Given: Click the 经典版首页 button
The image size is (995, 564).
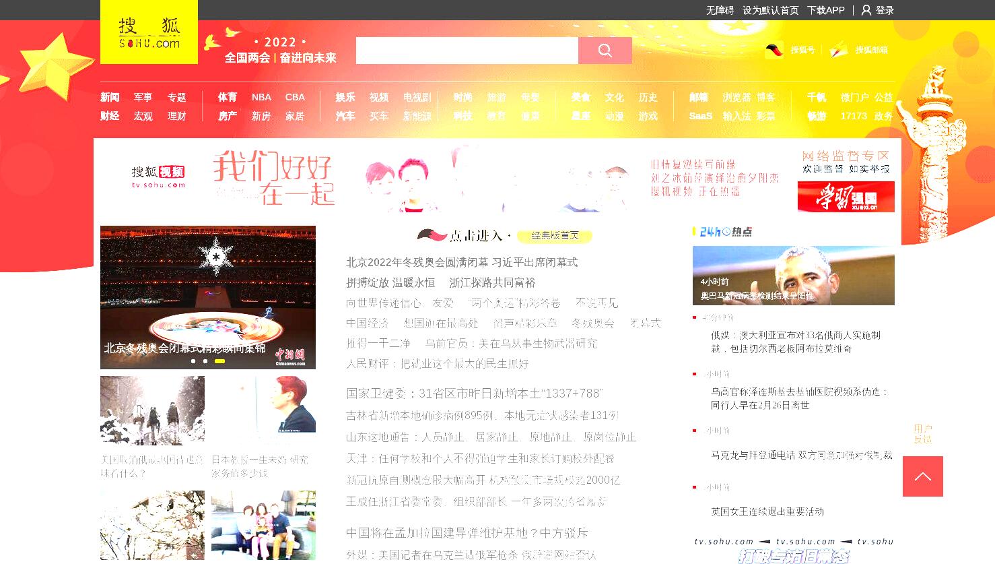Looking at the screenshot, I should (x=555, y=235).
